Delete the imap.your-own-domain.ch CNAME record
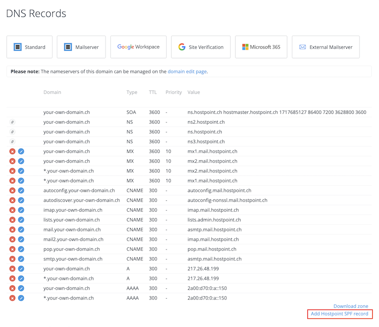Image resolution: width=379 pixels, height=327 pixels. click(12, 210)
